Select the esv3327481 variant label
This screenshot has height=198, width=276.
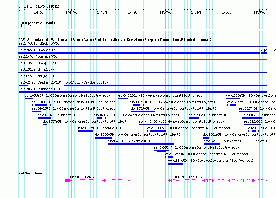pos(257,108)
